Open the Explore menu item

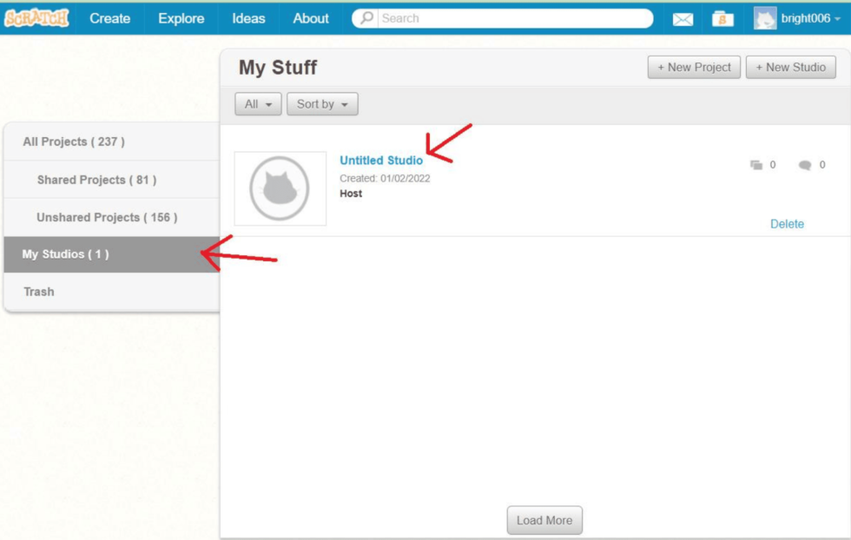click(x=180, y=17)
